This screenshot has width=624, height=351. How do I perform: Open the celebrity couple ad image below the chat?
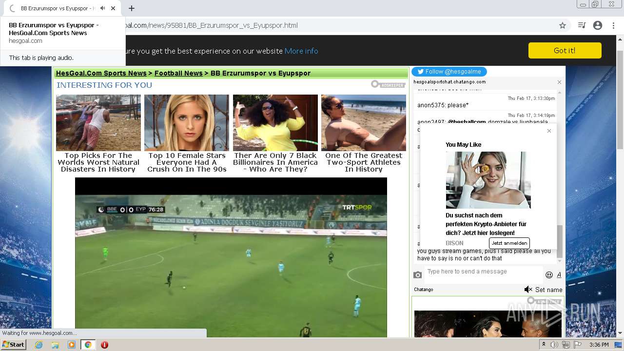[x=488, y=324]
